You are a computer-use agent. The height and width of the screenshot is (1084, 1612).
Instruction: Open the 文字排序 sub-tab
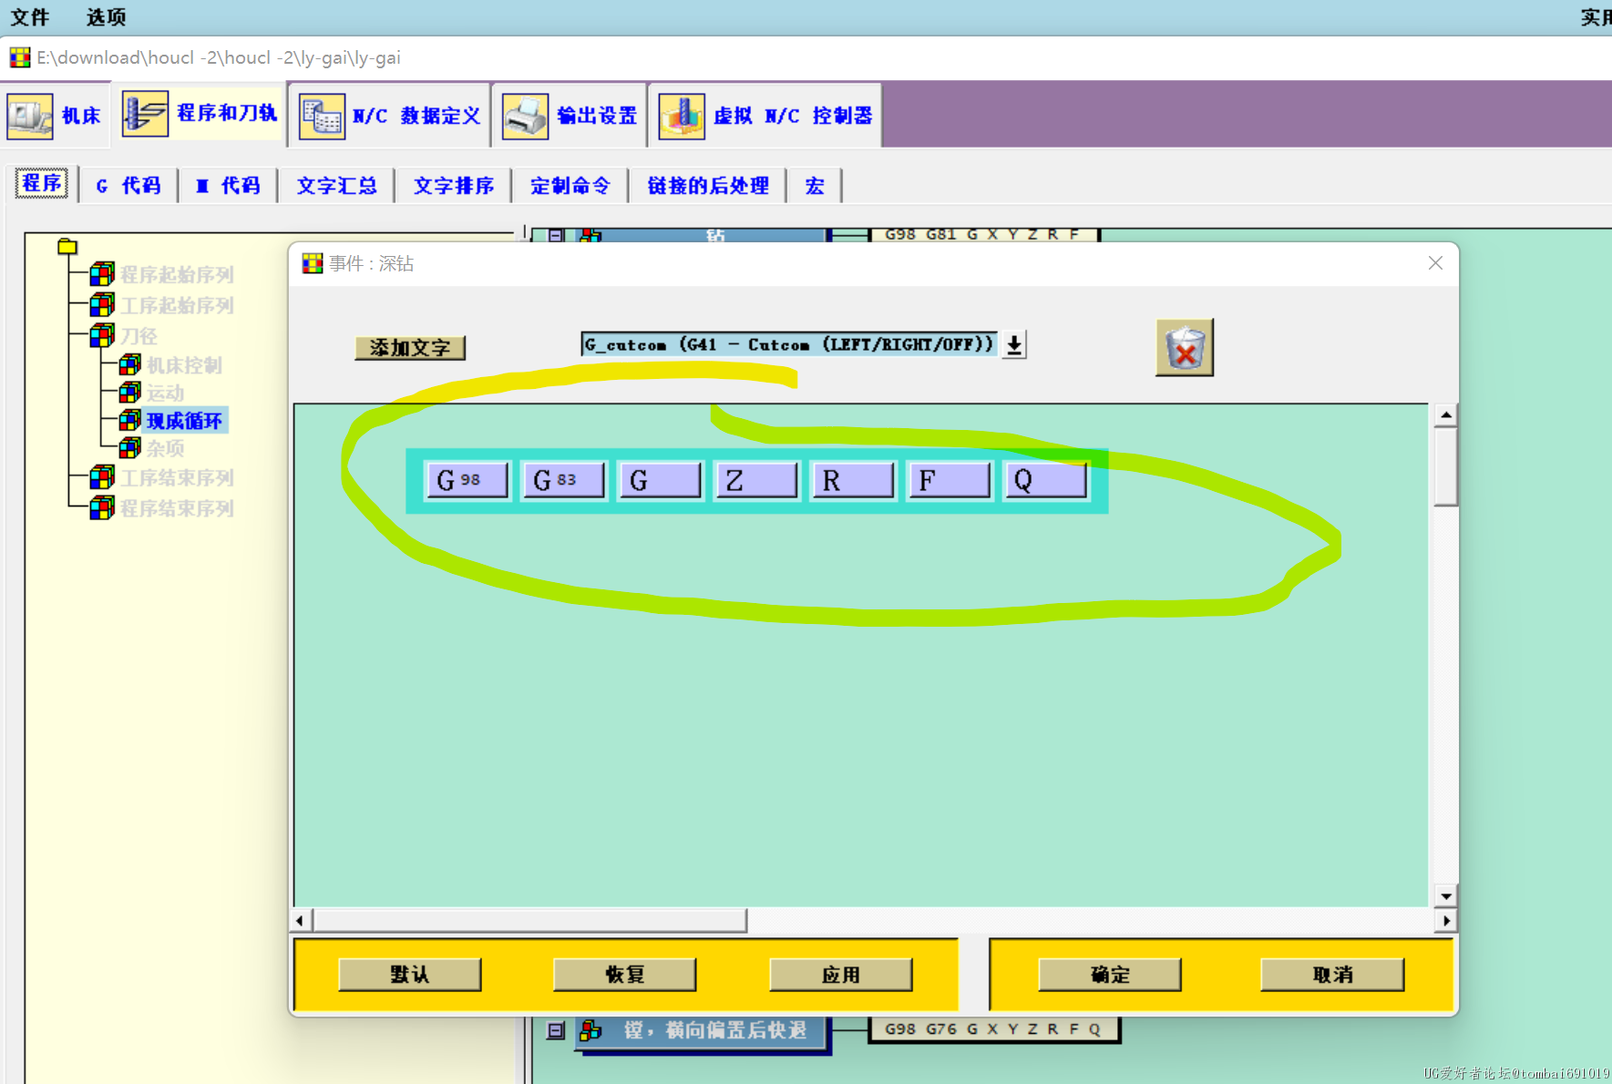click(x=454, y=186)
